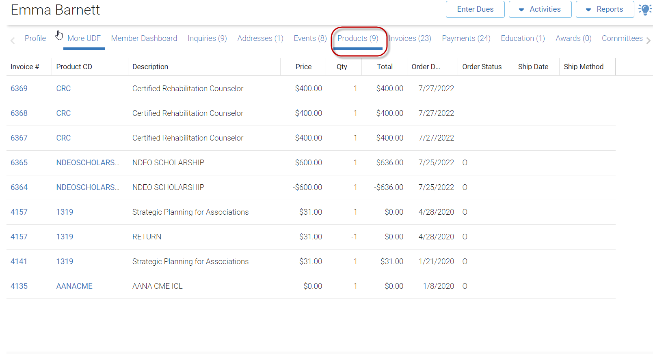Sort by the Total column header

pyautogui.click(x=385, y=67)
